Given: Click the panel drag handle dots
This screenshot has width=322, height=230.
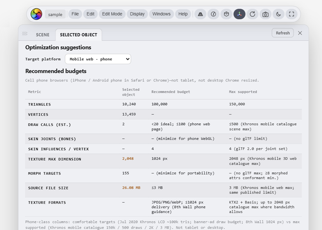Looking at the screenshot, I should pyautogui.click(x=25, y=34).
